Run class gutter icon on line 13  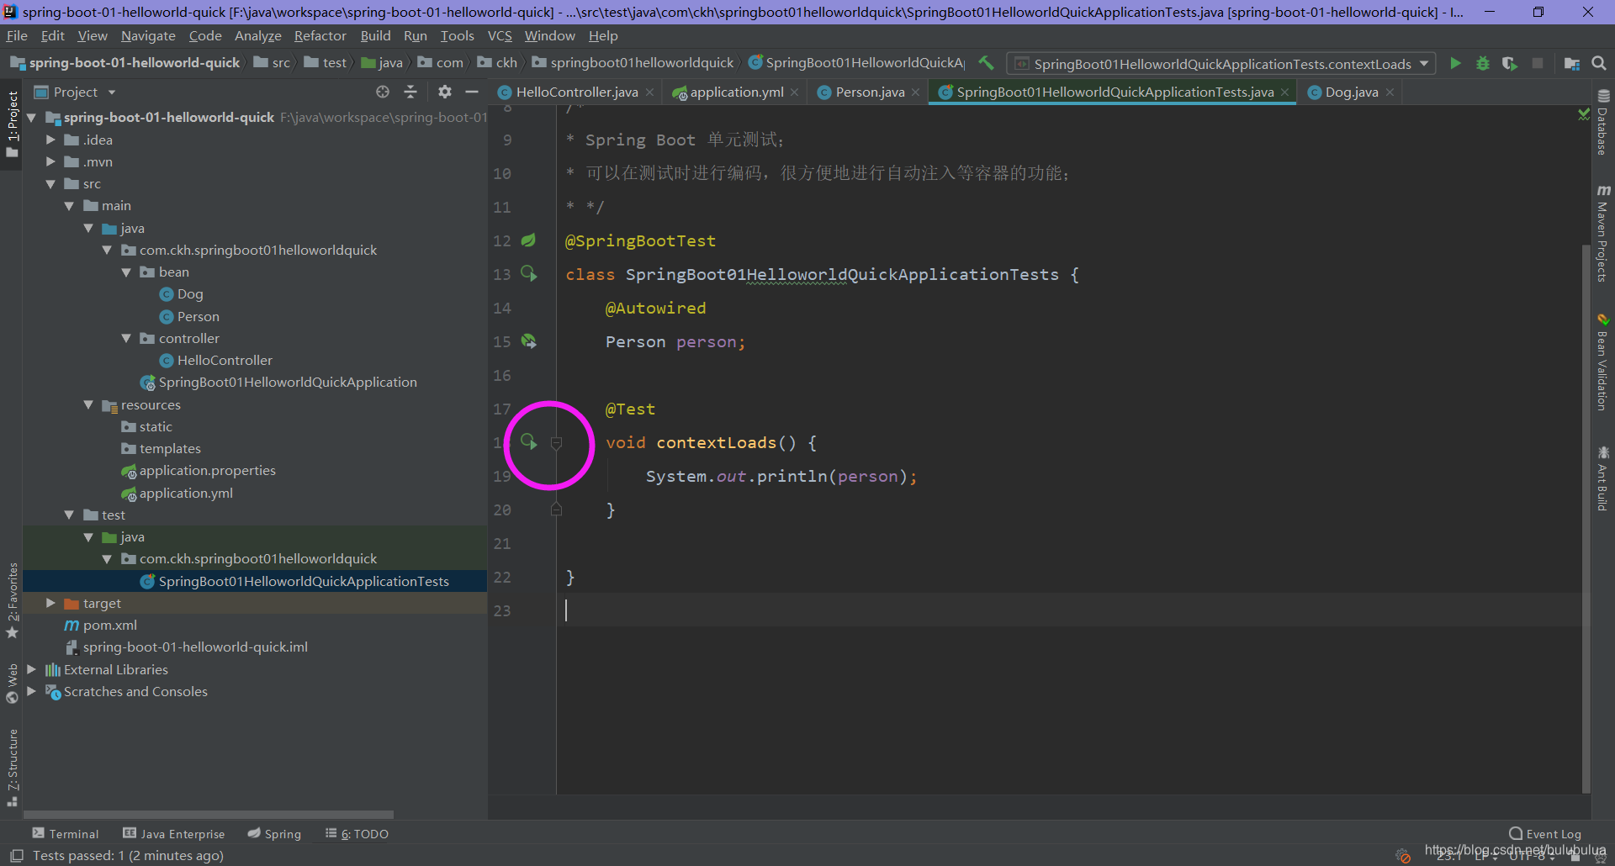528,273
